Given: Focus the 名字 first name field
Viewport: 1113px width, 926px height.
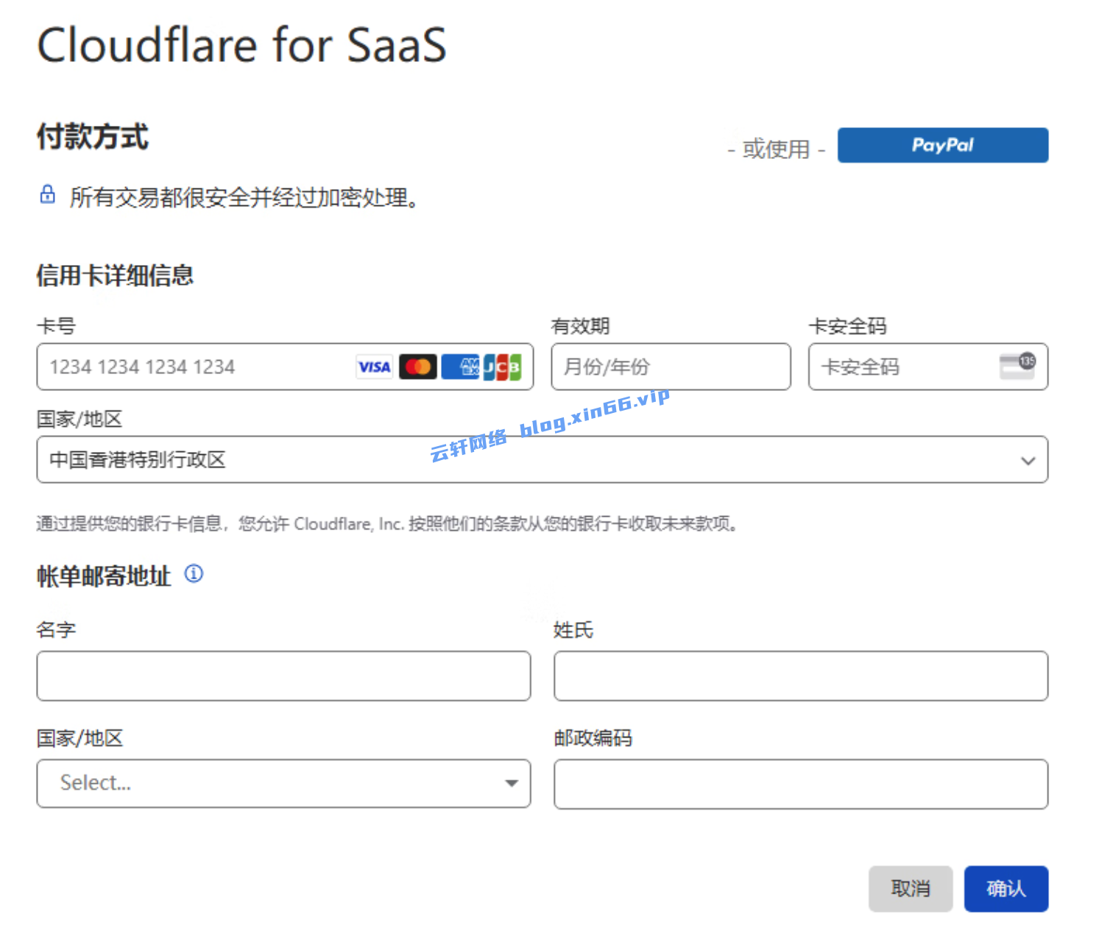Looking at the screenshot, I should point(283,676).
